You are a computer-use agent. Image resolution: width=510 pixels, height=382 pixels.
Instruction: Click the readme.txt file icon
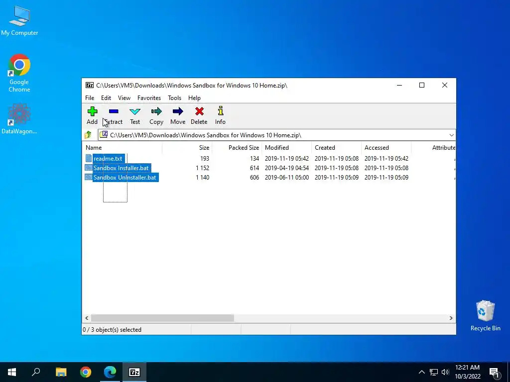(89, 158)
